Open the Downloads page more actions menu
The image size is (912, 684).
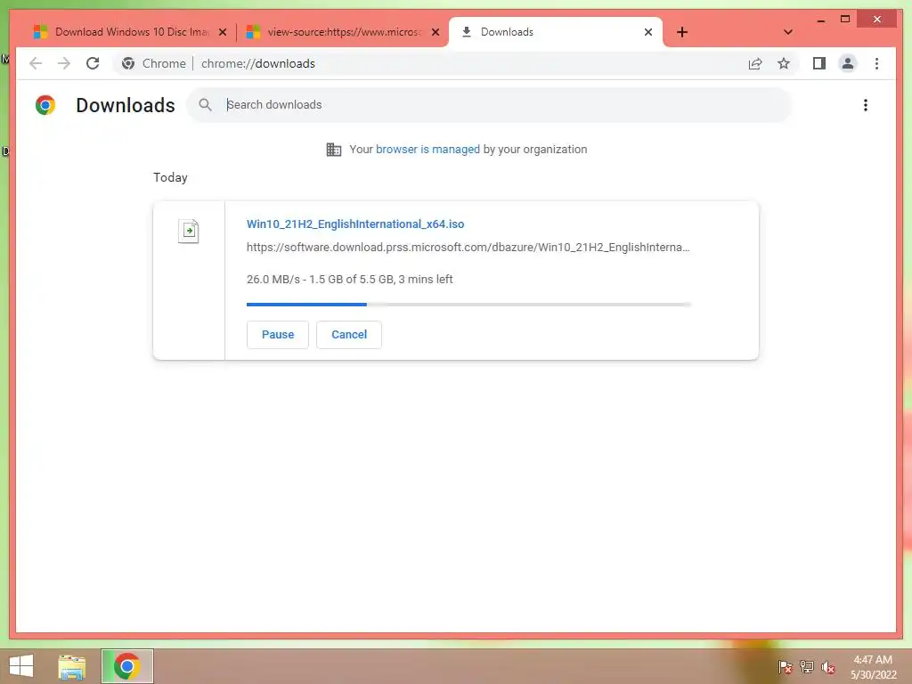[866, 105]
